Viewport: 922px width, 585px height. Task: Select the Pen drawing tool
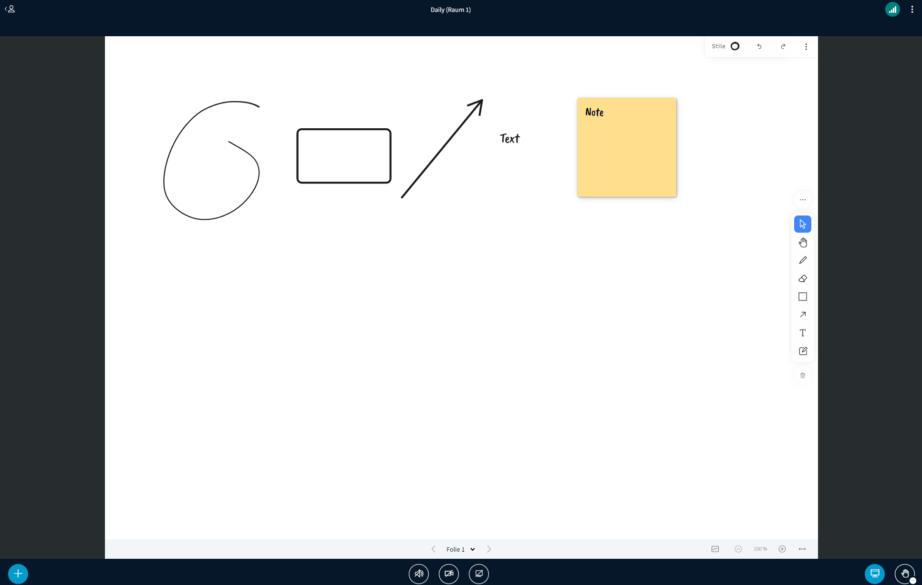(x=802, y=260)
